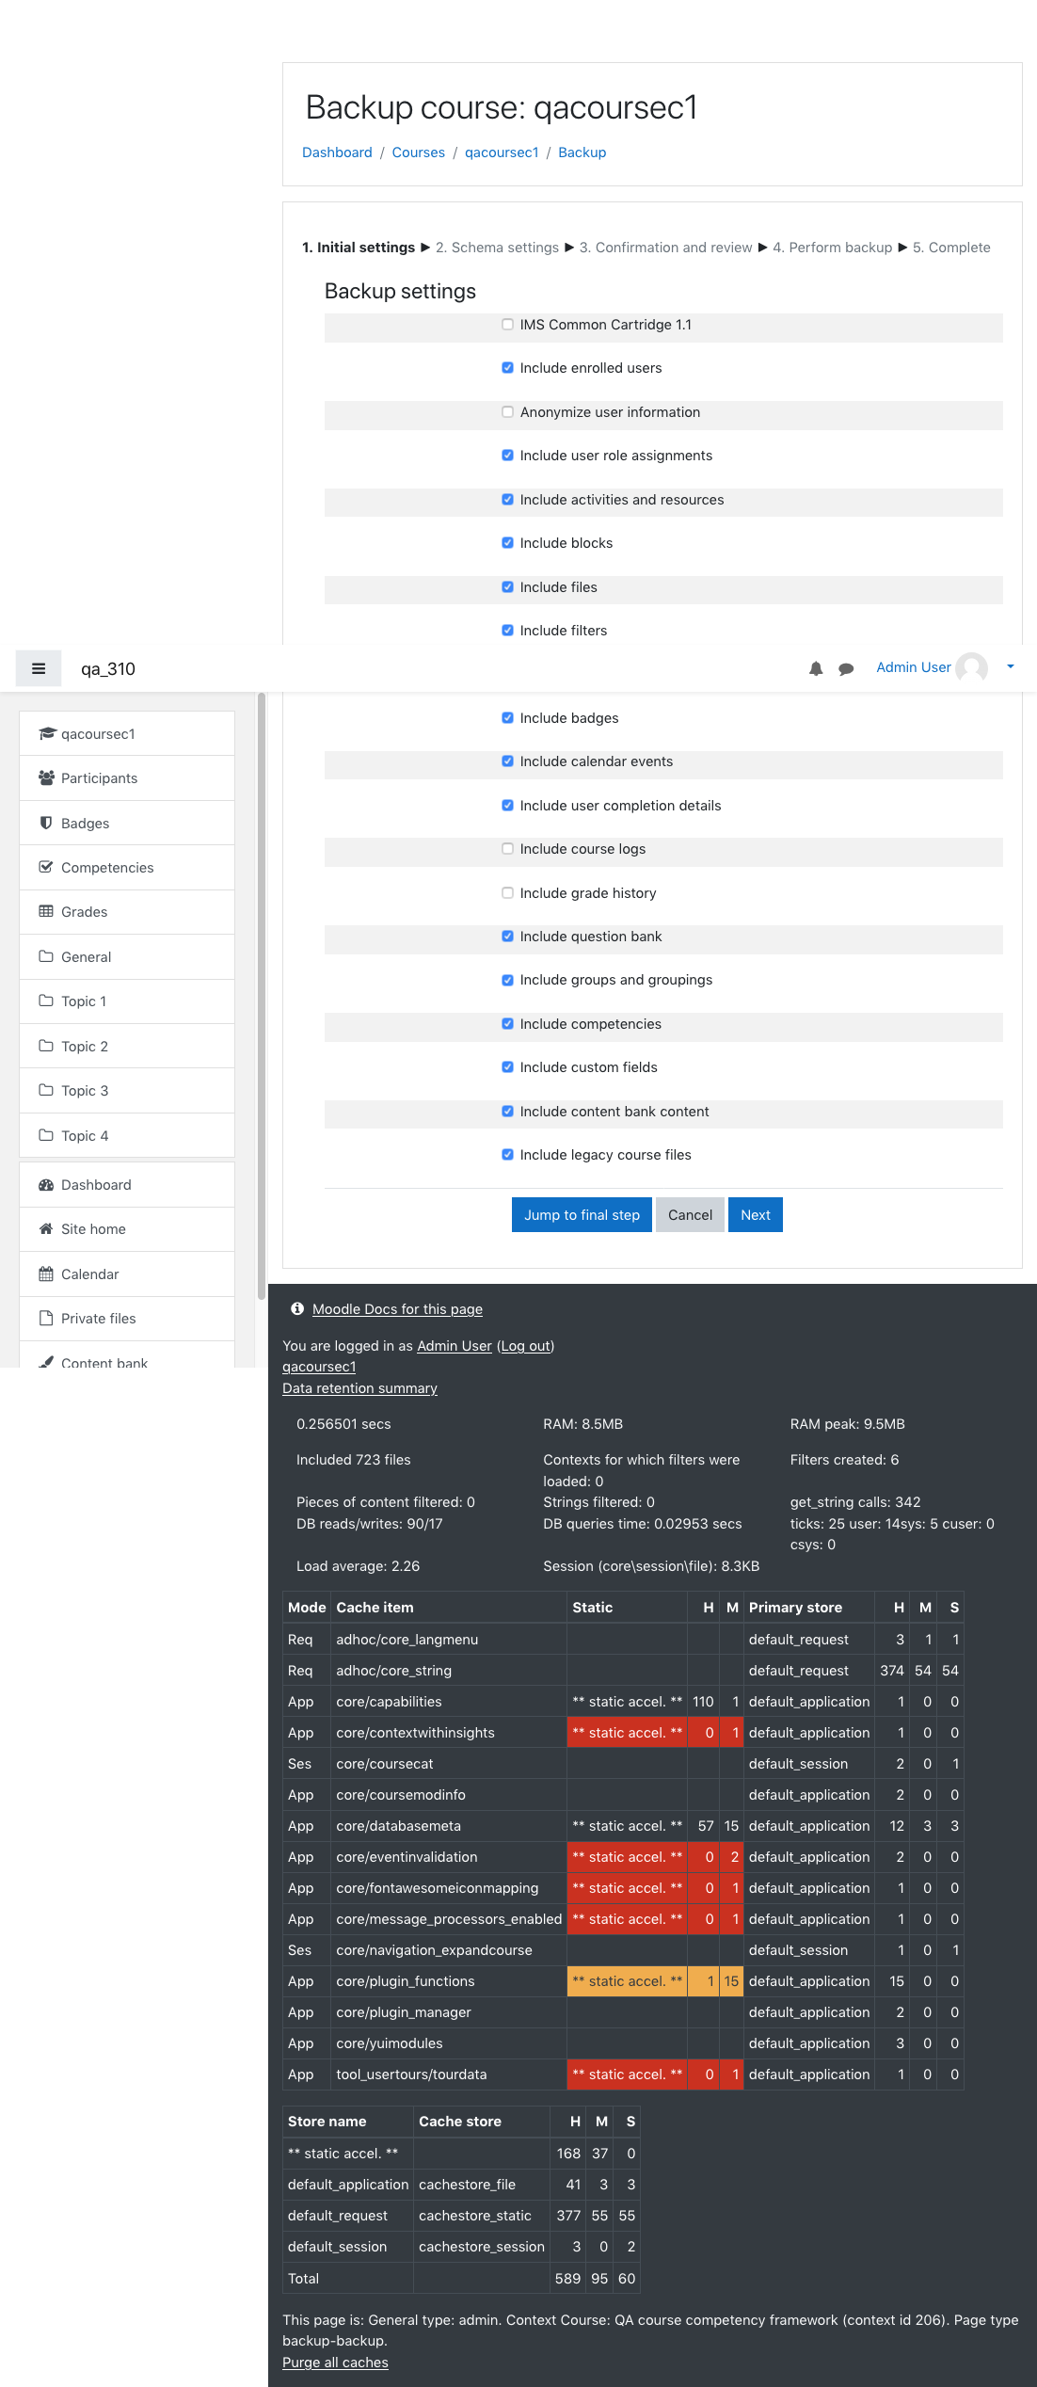
Task: Open the messaging speech bubble
Action: click(846, 668)
